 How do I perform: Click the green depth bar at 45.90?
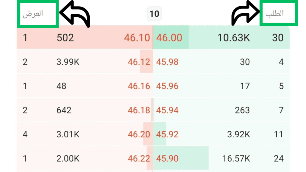click(181, 158)
